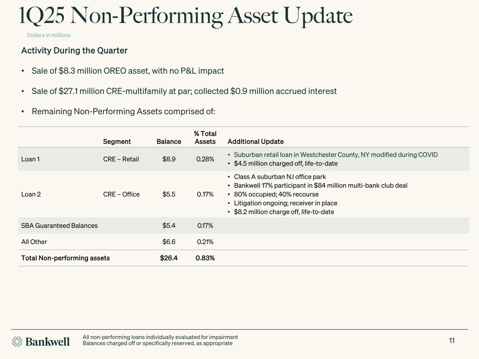Click the % Total Assets column header

point(205,137)
